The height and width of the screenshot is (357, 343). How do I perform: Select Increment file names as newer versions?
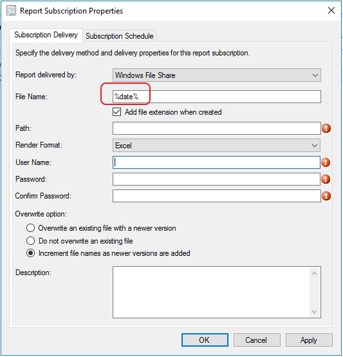tap(31, 253)
